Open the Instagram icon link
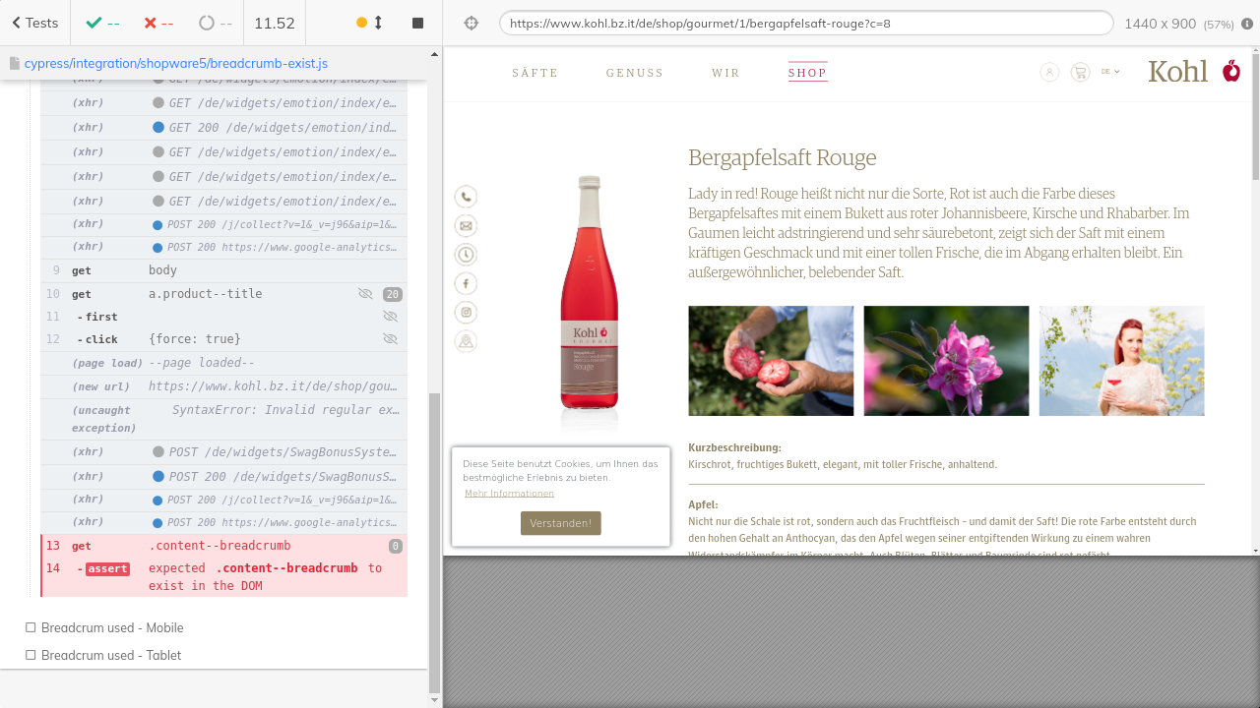The image size is (1260, 708). click(466, 313)
